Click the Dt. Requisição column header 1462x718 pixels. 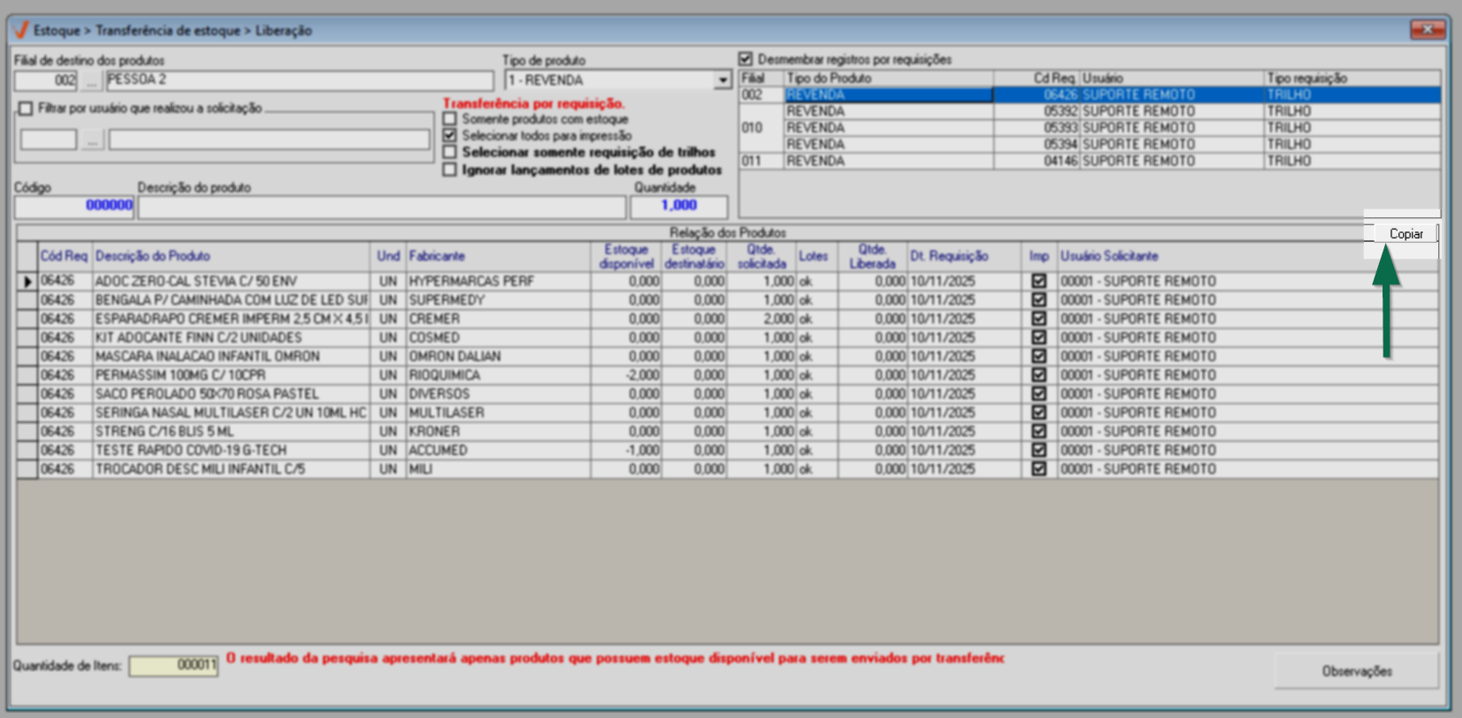964,256
